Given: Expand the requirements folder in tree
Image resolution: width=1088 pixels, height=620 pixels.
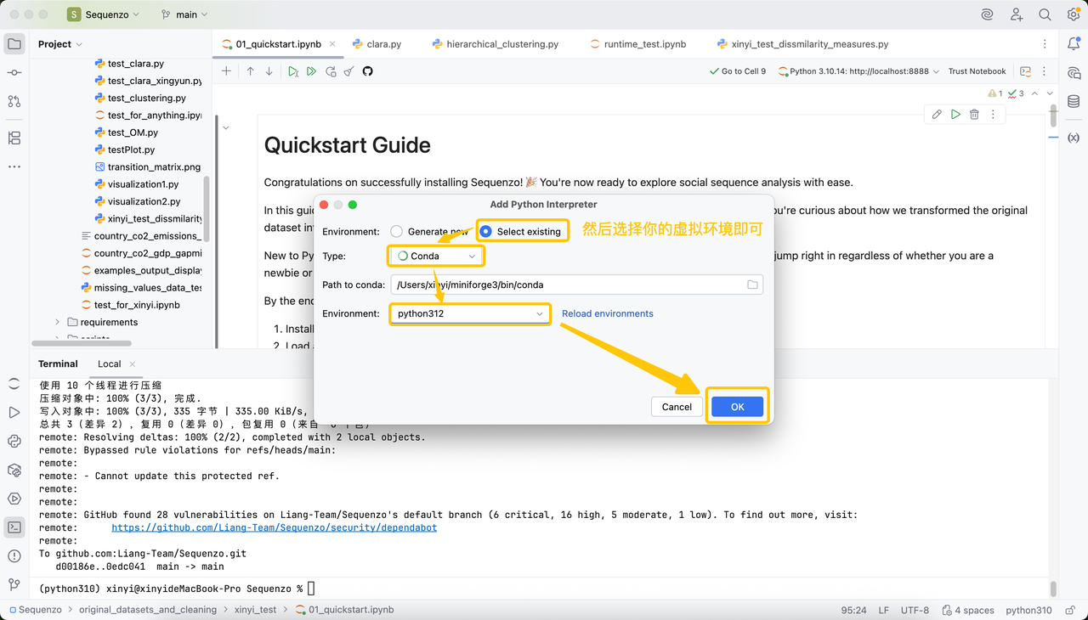Looking at the screenshot, I should coord(58,322).
